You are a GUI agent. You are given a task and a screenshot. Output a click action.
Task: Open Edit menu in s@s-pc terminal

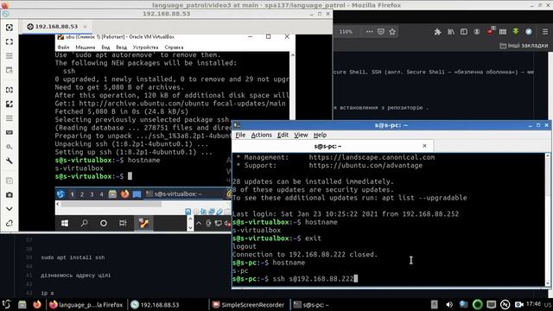coord(283,135)
